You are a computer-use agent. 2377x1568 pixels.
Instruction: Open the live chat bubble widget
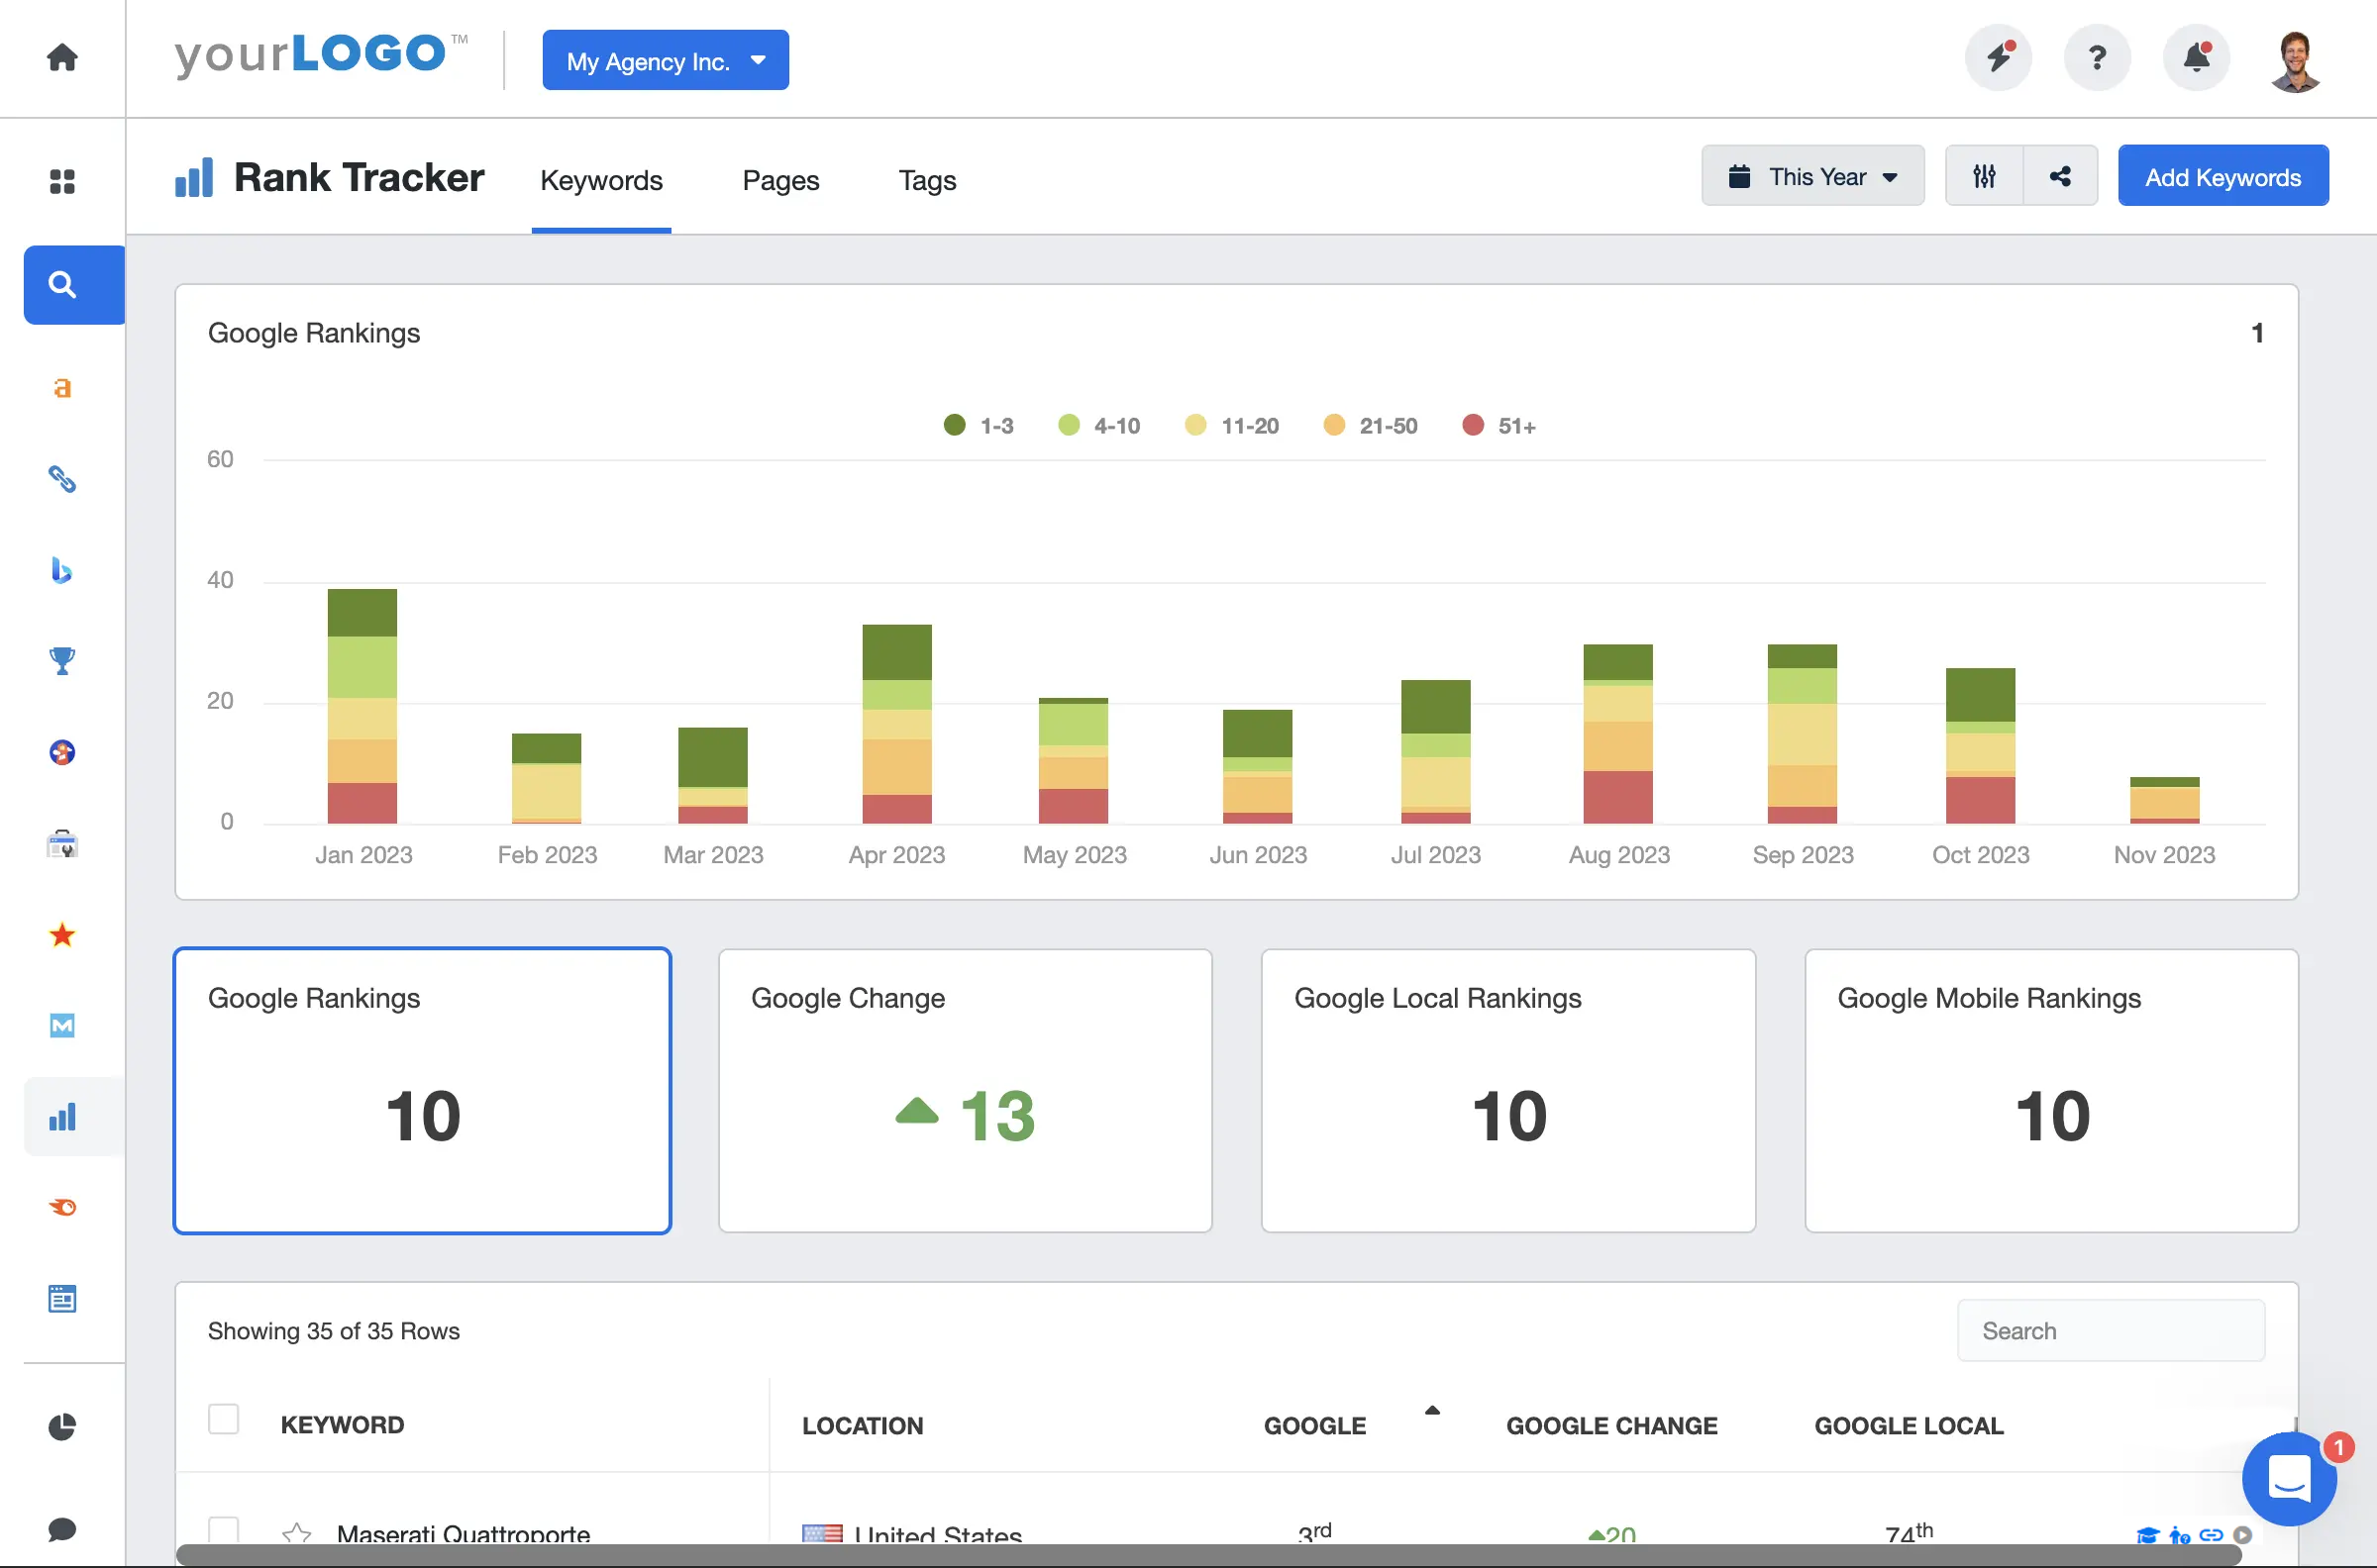(2289, 1479)
